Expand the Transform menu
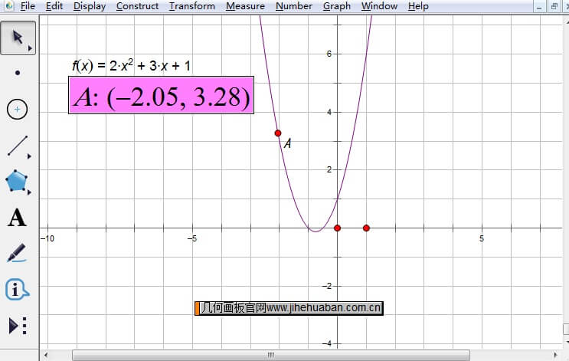 [x=192, y=6]
